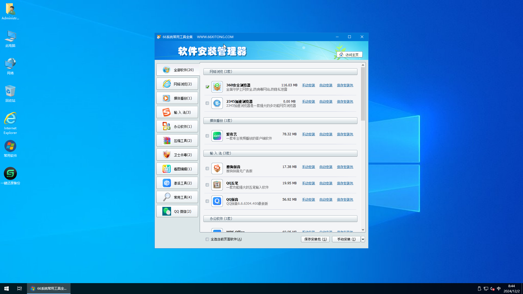Viewport: 523px width, 294px height.
Task: Switch to 看图编辑(1) category
Action: coord(177,169)
